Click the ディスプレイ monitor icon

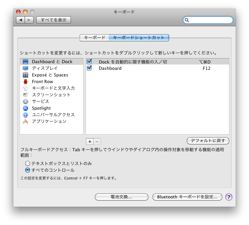click(25, 68)
